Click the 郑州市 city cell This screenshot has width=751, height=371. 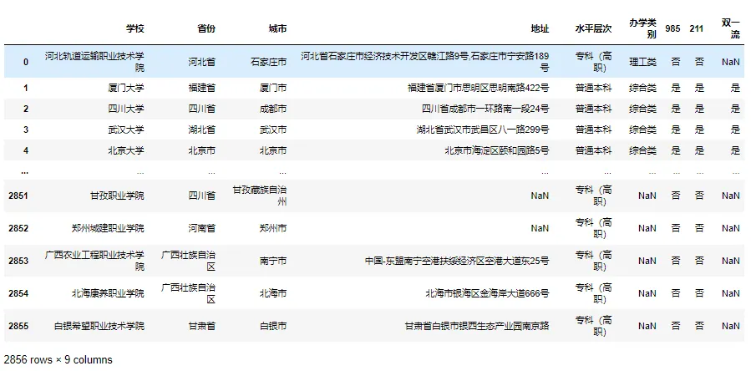[273, 228]
